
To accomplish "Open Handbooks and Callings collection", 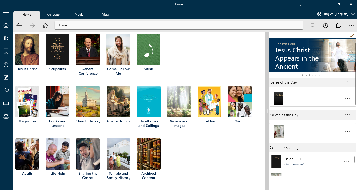I will click(149, 107).
